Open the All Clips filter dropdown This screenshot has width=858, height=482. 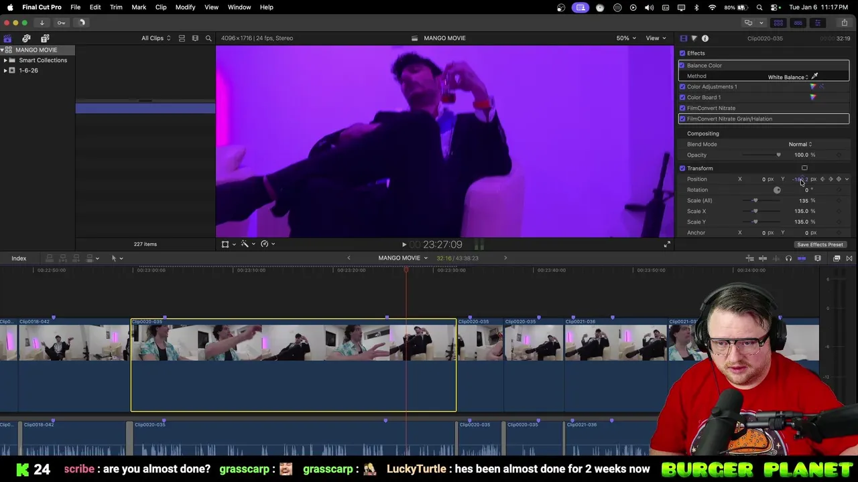pos(156,38)
